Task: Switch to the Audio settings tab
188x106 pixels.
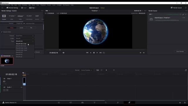Action: click(x=21, y=28)
